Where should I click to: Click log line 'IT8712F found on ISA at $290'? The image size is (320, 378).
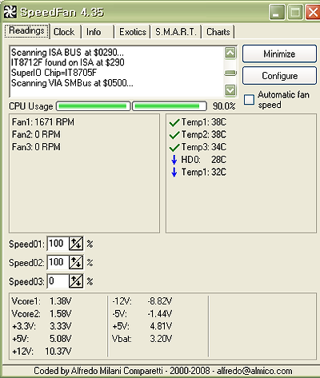point(68,62)
